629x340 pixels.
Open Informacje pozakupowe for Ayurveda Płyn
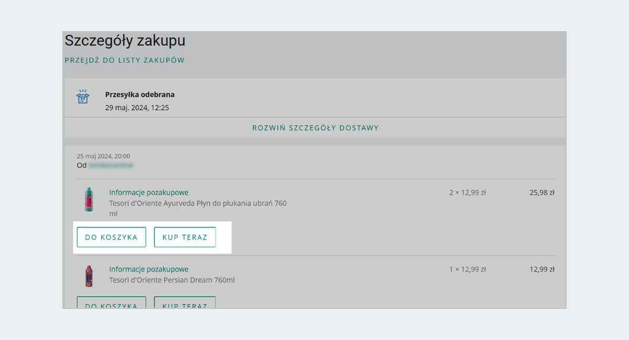click(149, 192)
